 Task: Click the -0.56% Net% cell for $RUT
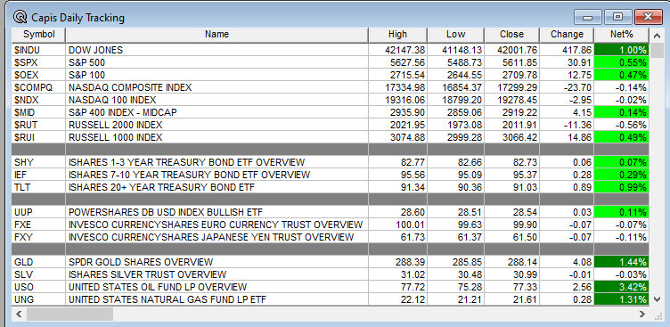pyautogui.click(x=622, y=125)
